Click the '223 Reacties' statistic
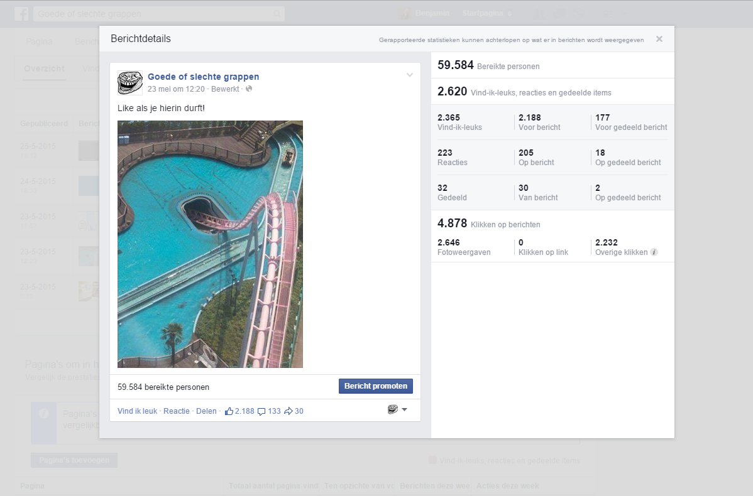This screenshot has width=753, height=496. [453, 158]
